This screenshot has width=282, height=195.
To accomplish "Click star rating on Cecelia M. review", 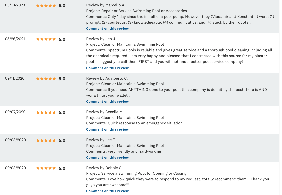I will [46, 112].
